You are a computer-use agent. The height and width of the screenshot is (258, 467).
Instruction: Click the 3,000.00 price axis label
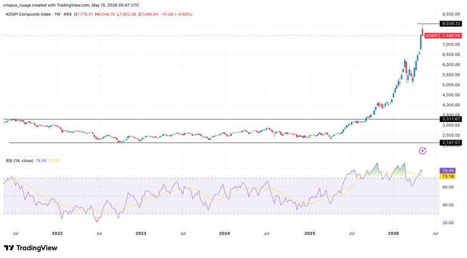tap(451, 125)
